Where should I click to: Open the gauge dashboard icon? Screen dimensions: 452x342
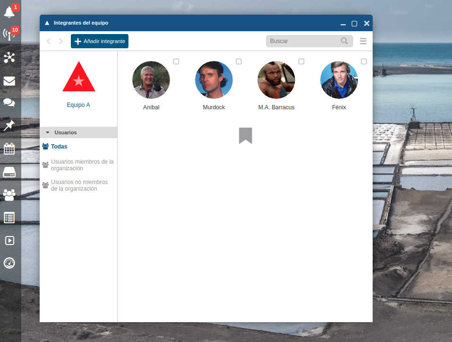pos(9,263)
